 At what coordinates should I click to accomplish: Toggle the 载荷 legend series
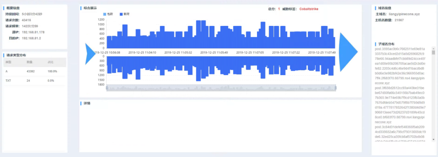pos(125,14)
